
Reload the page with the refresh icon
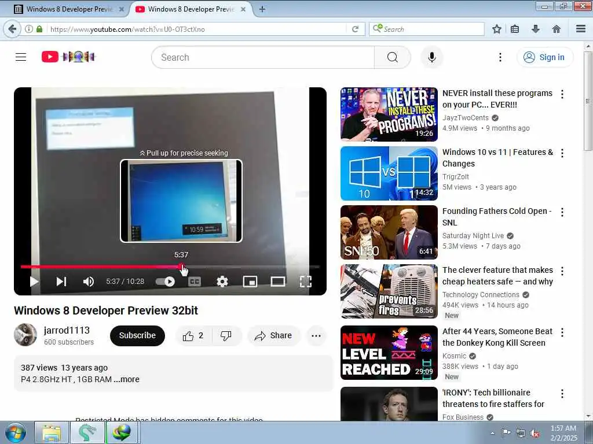tap(355, 29)
